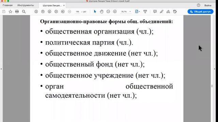
Task: Open the Find text magnifier
Action: click(x=24, y=12)
